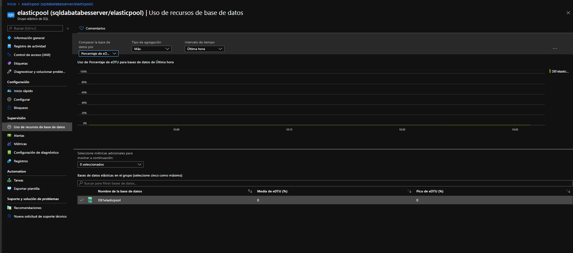The height and width of the screenshot is (253, 573).
Task: Click the DB1elasticpool database name
Action: pos(109,200)
